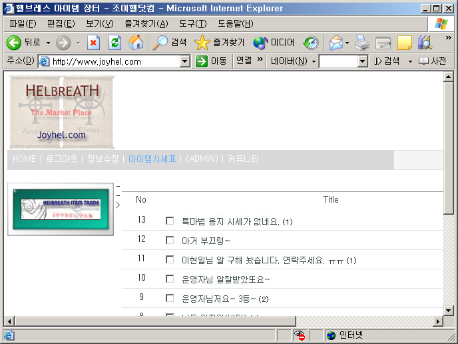Screen dimensions: 458x344
Task: Open the 파일(F) menu
Action: 23,24
